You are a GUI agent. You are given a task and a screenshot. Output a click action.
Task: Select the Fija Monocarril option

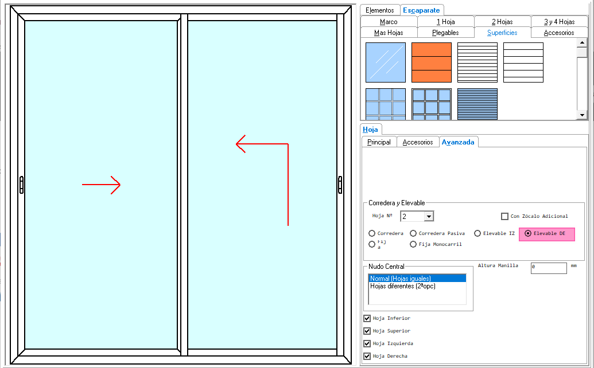click(413, 244)
